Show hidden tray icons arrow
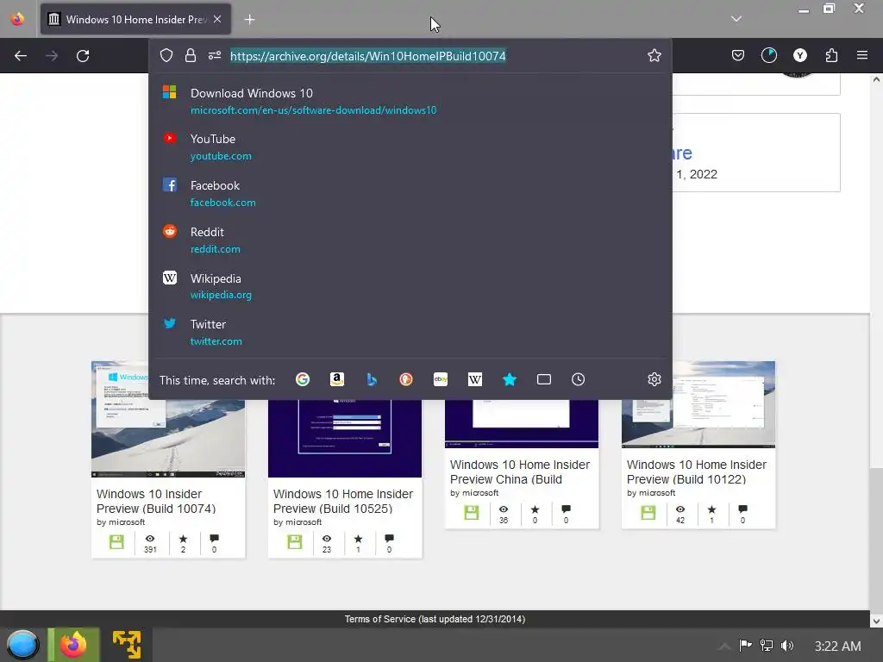Viewport: 883px width, 662px height. (x=724, y=646)
